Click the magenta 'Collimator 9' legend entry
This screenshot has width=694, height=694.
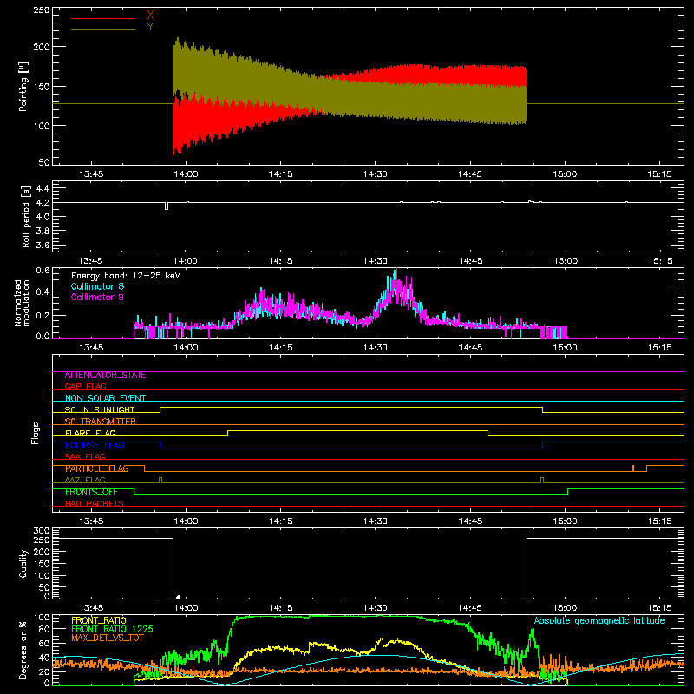pyautogui.click(x=97, y=297)
